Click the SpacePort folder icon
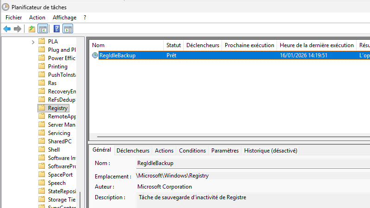The width and height of the screenshot is (370, 208). pyautogui.click(x=42, y=174)
